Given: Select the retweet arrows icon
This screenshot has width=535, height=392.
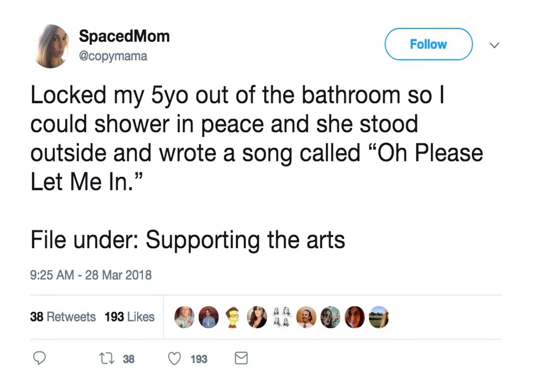Looking at the screenshot, I should [x=106, y=359].
